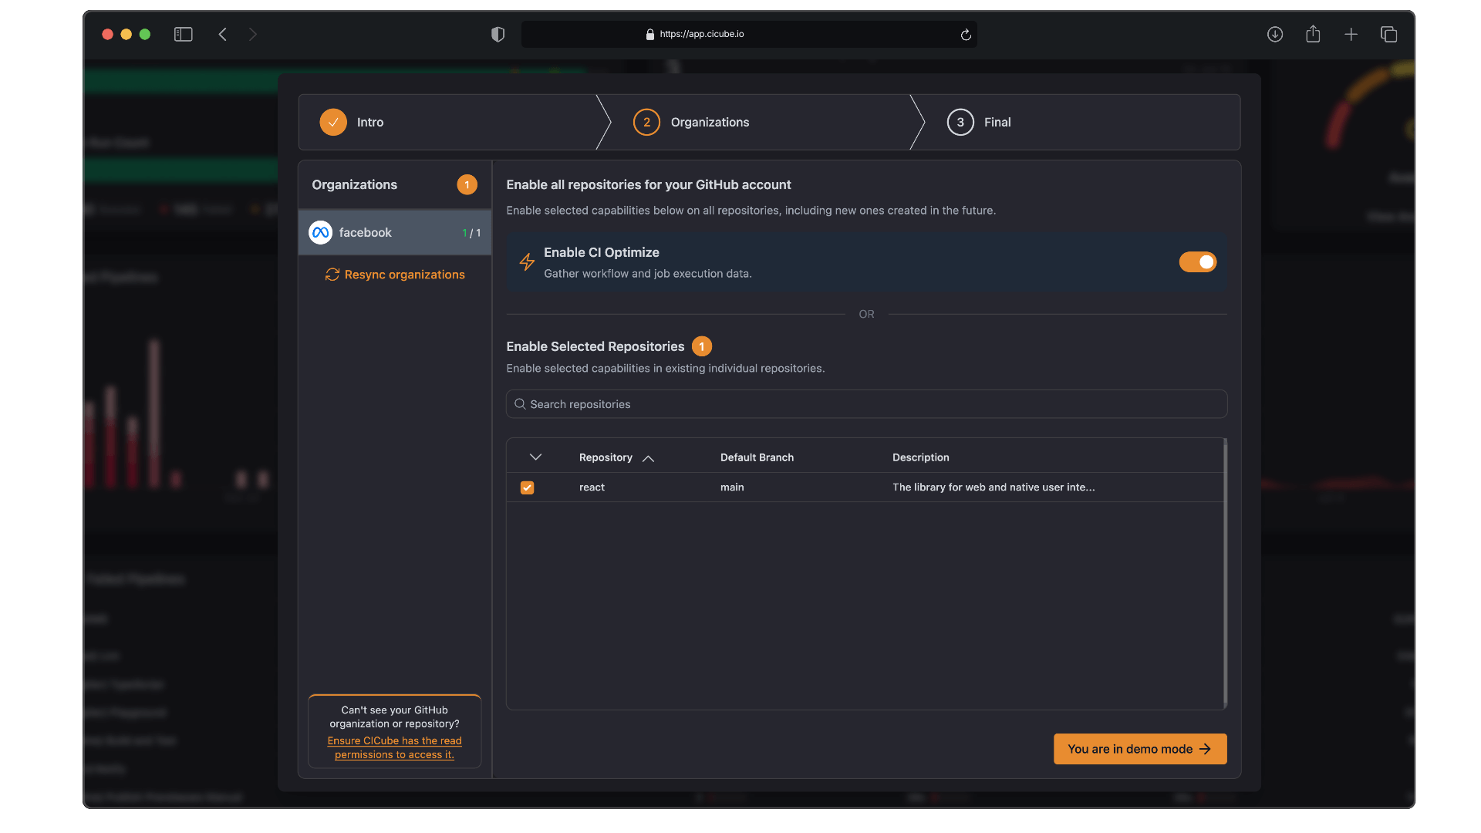Reload the page with refresh icon
This screenshot has height=833, width=1481.
(x=965, y=35)
